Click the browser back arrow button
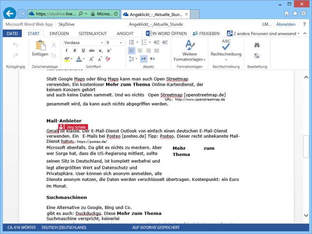This screenshot has width=312, height=234. click(9, 14)
